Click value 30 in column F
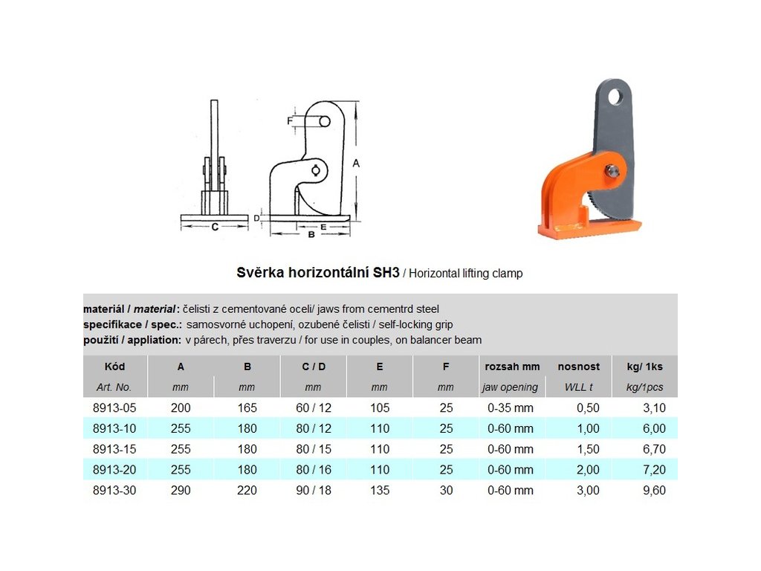Viewport: 761px width, 571px height. (x=446, y=491)
